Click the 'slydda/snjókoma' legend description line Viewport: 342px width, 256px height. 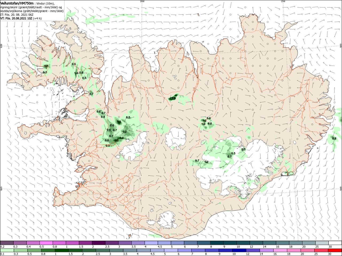point(32,11)
